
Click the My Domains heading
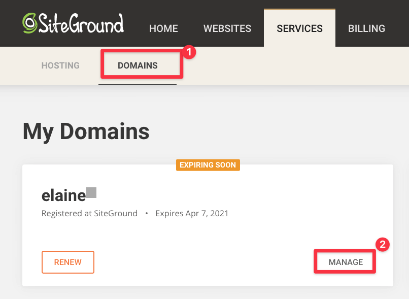(x=86, y=132)
